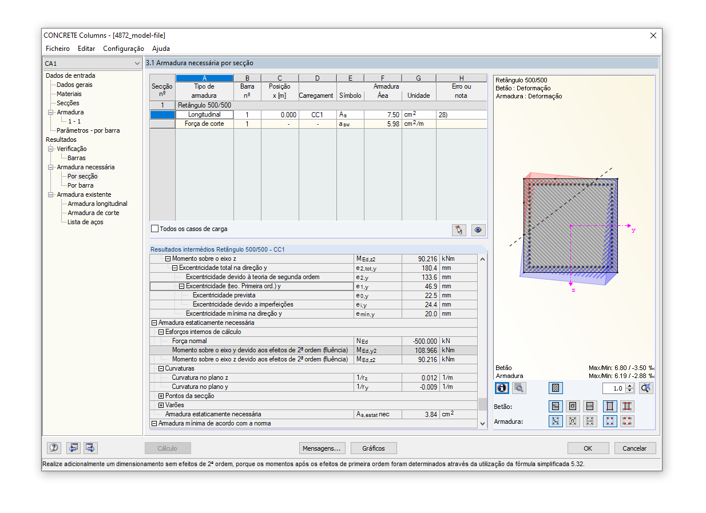Collapse 'Momento sobre o eixo z' node
Image resolution: width=706 pixels, height=513 pixels.
(168, 259)
